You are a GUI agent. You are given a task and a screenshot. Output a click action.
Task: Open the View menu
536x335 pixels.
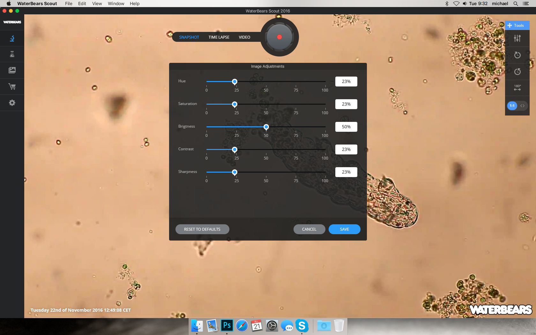97,4
